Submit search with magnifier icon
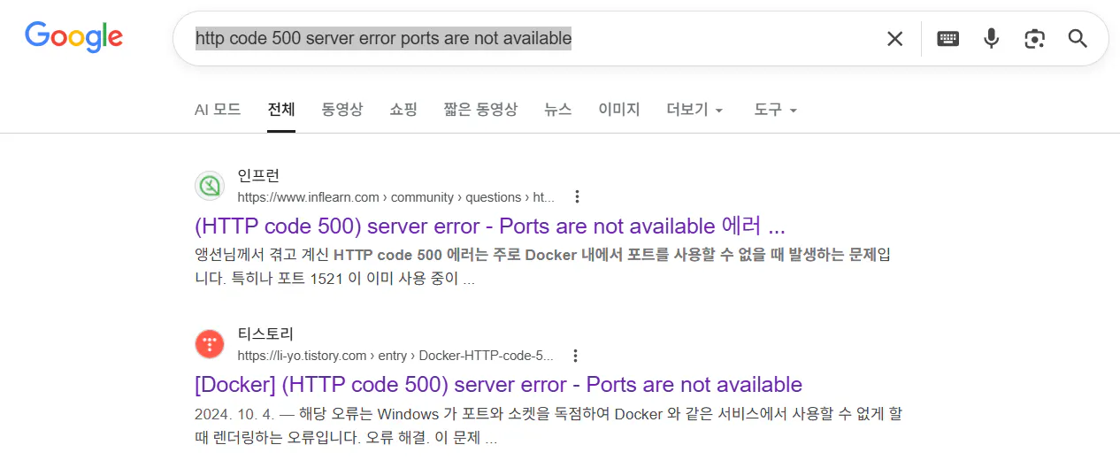This screenshot has width=1120, height=468. [1078, 39]
